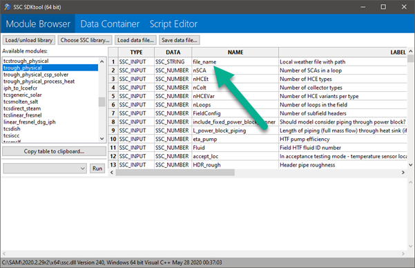Image resolution: width=415 pixels, height=268 pixels.
Task: Click eta_pump name cell
Action: [235, 139]
